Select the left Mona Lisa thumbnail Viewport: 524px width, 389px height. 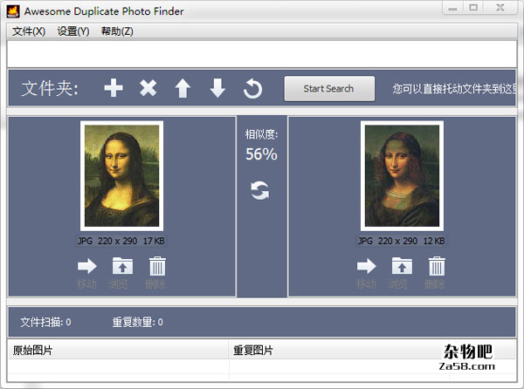click(x=121, y=176)
